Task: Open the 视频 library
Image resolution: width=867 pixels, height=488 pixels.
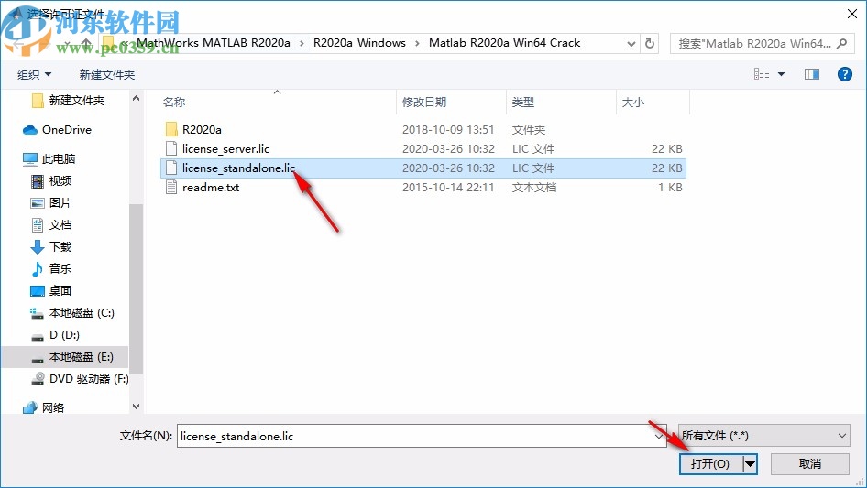Action: (51, 181)
